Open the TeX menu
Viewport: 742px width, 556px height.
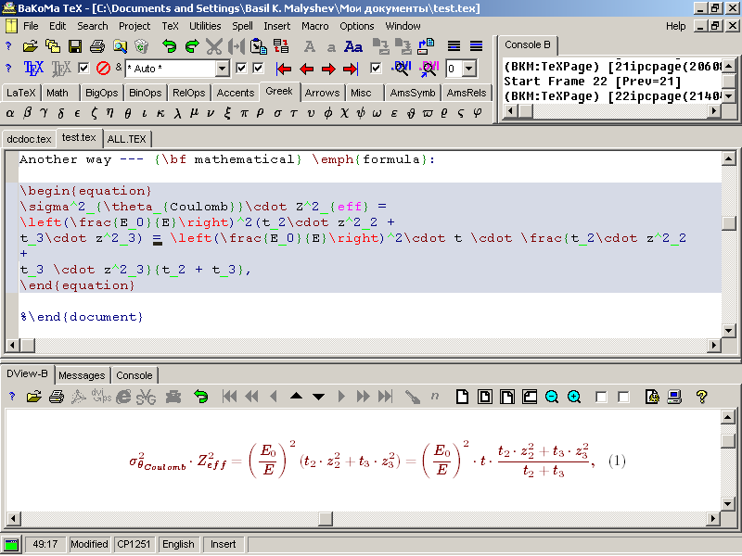click(170, 26)
